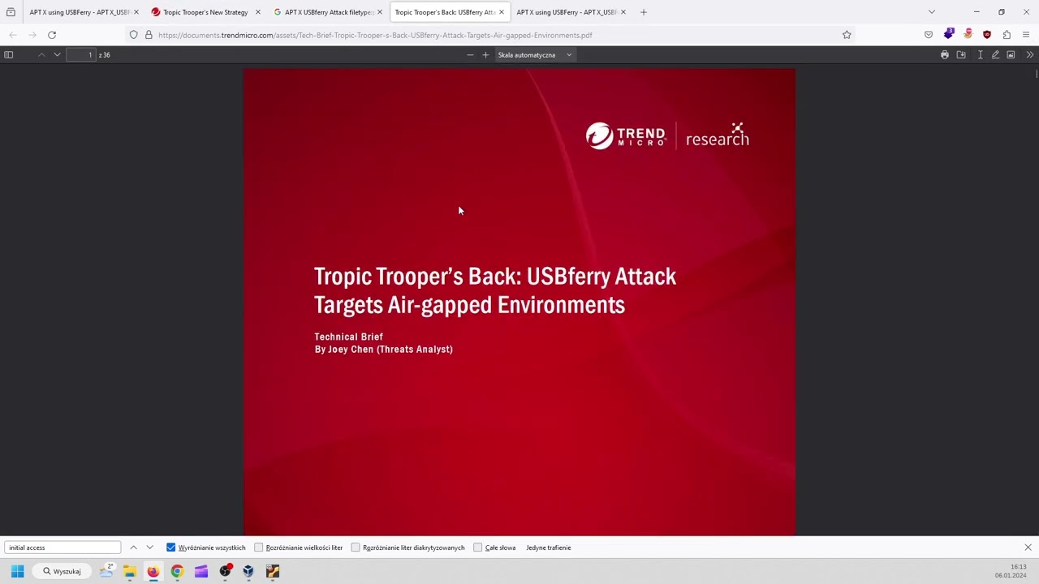Open the weather widget on taskbar
The width and height of the screenshot is (1039, 584).
click(106, 571)
